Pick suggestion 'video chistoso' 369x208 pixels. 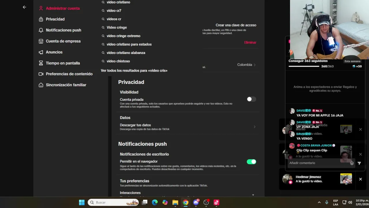pos(118,61)
